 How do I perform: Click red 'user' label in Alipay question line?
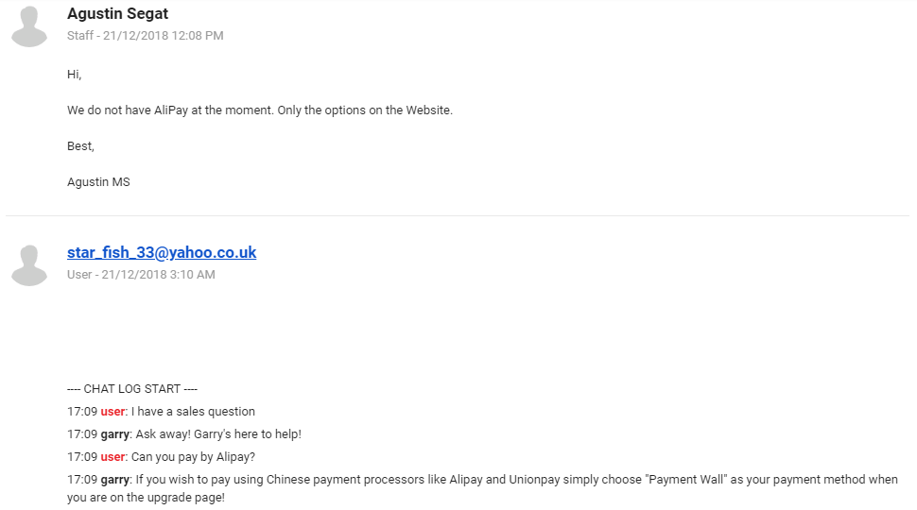click(112, 457)
